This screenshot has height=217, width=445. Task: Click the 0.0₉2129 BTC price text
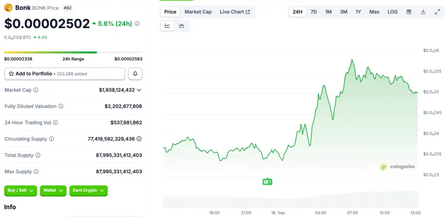(17, 37)
